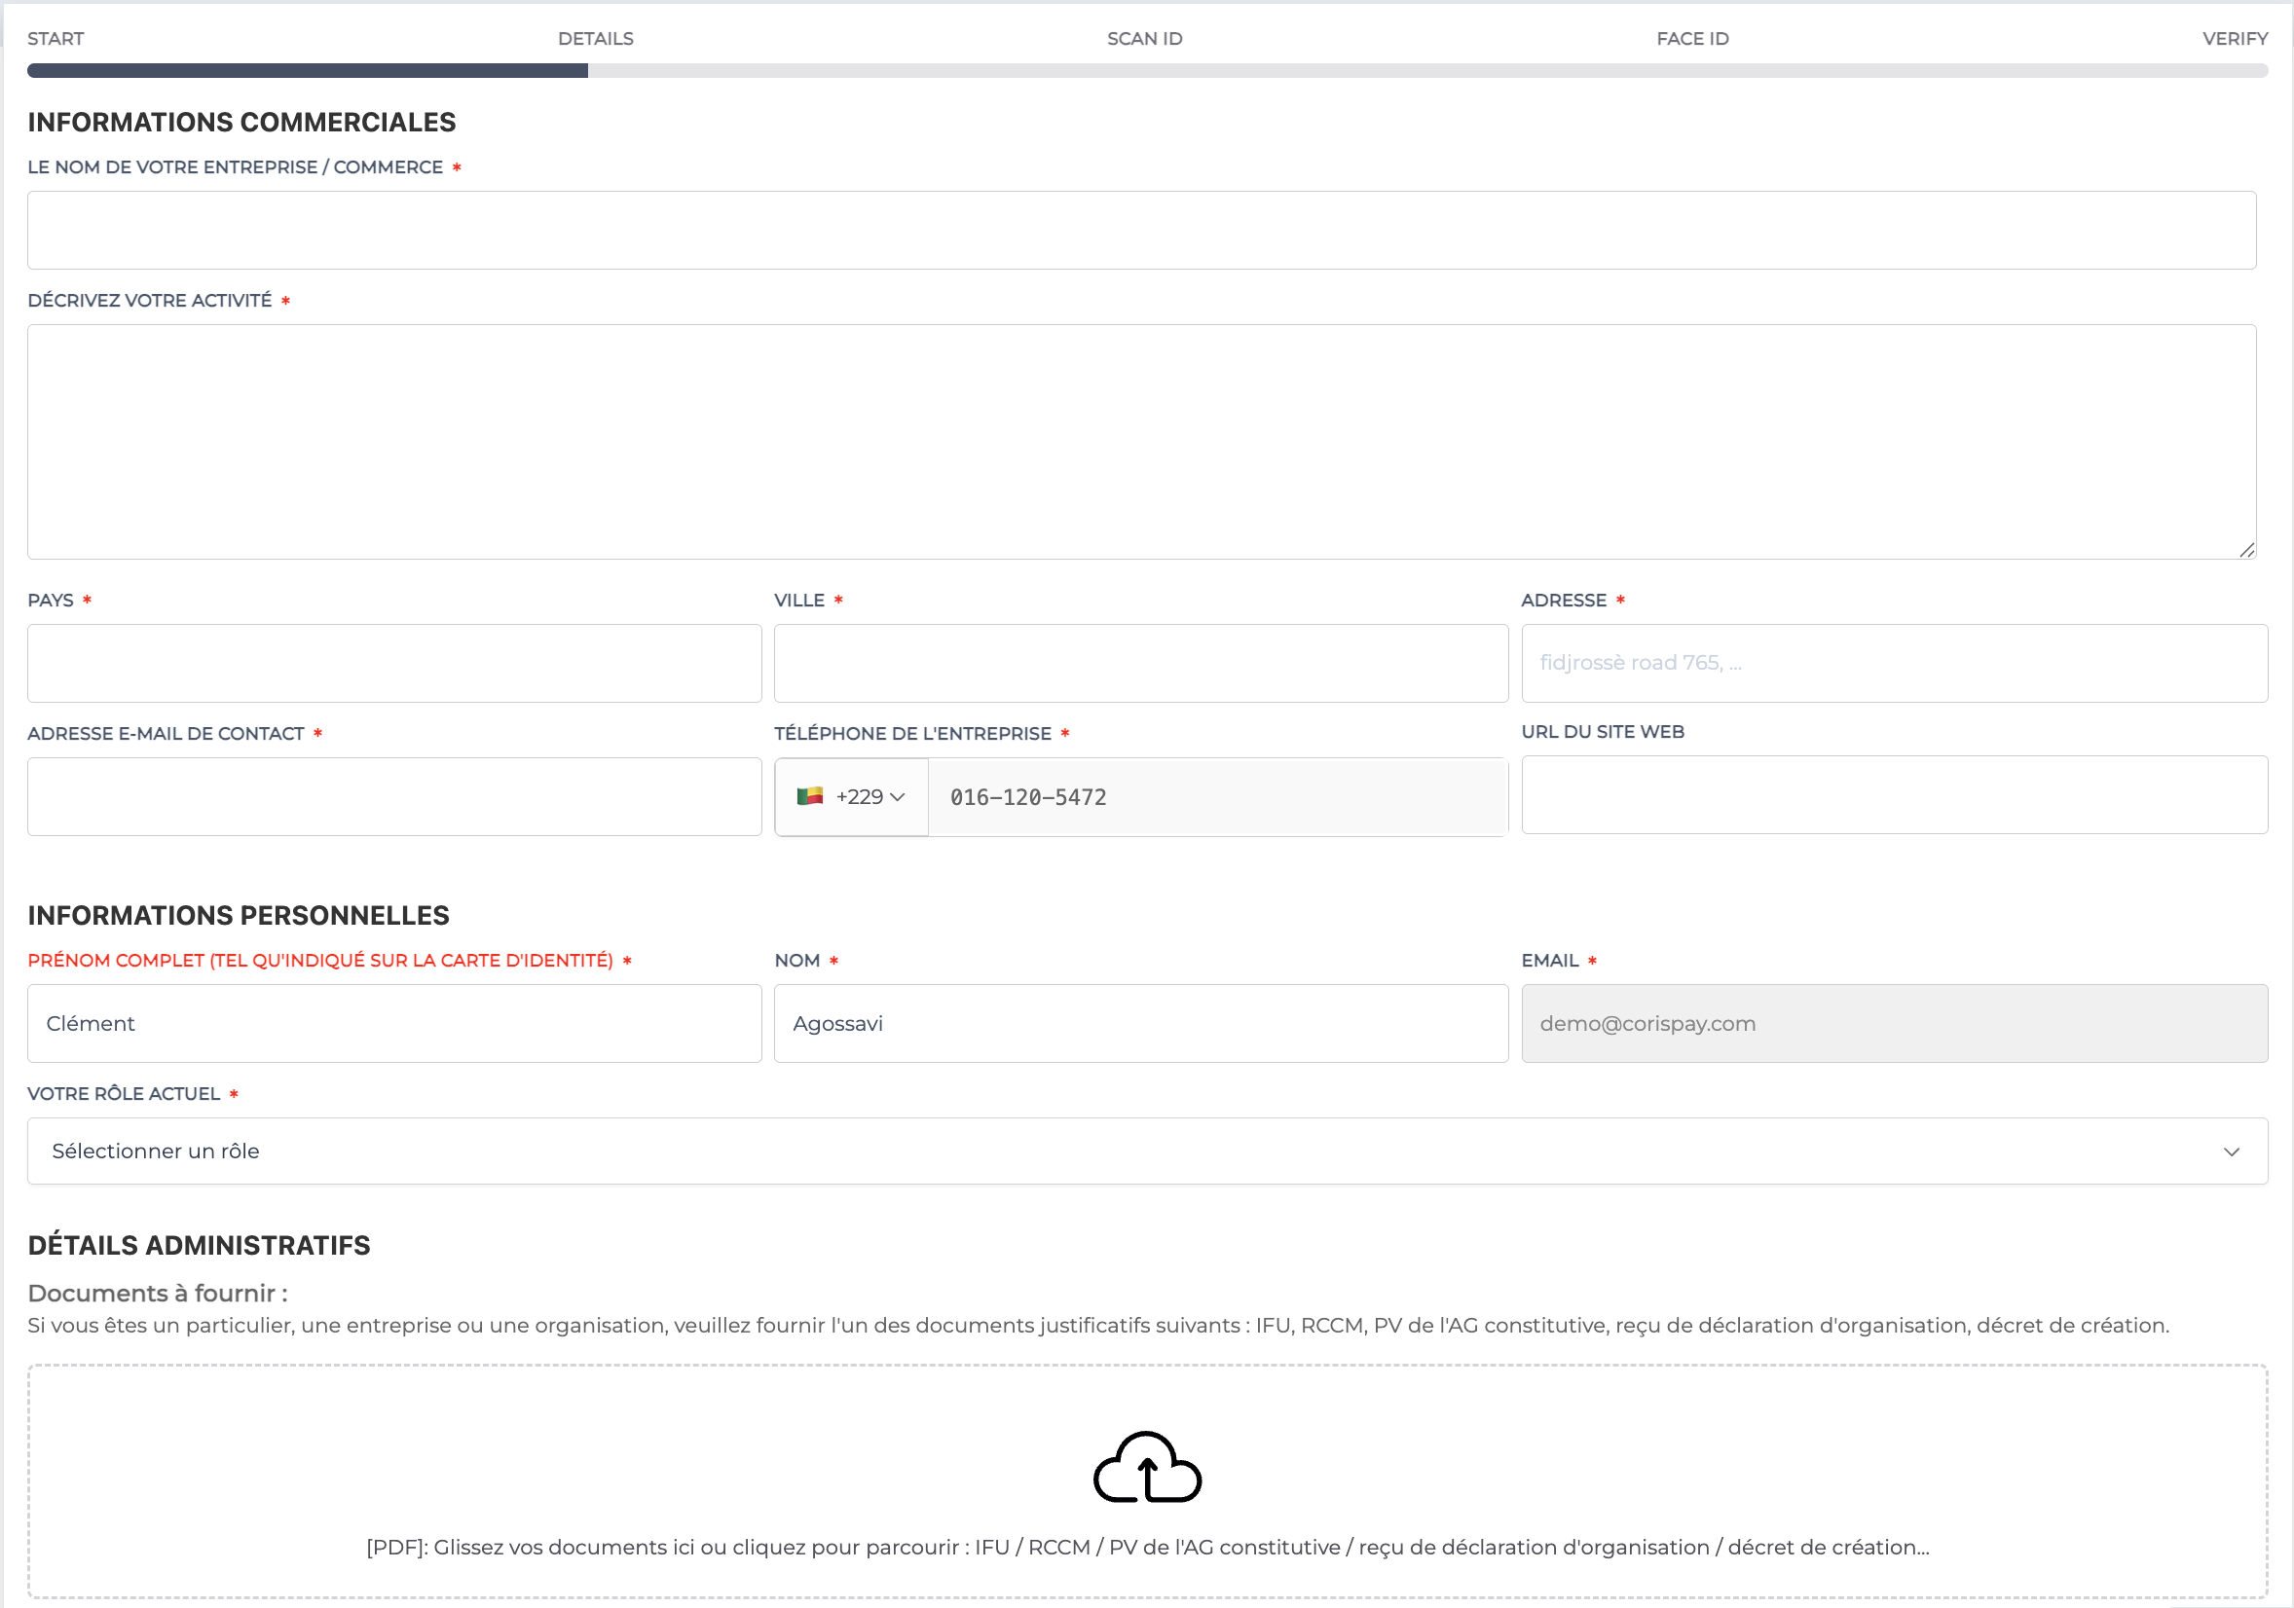
Task: Select the DETAILS step
Action: pos(596,38)
